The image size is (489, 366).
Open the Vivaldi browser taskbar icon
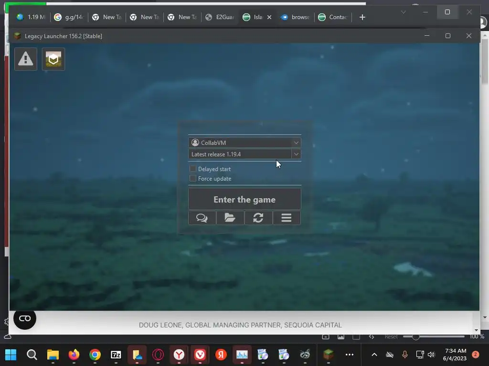pyautogui.click(x=200, y=355)
